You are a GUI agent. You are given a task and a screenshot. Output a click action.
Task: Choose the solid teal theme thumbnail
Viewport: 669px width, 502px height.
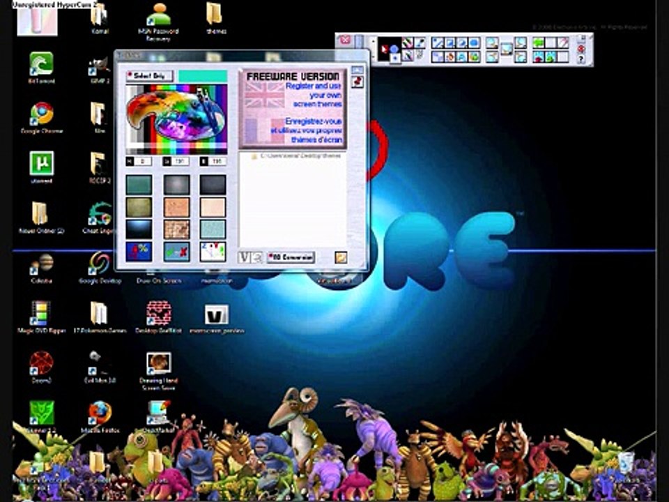(x=139, y=184)
